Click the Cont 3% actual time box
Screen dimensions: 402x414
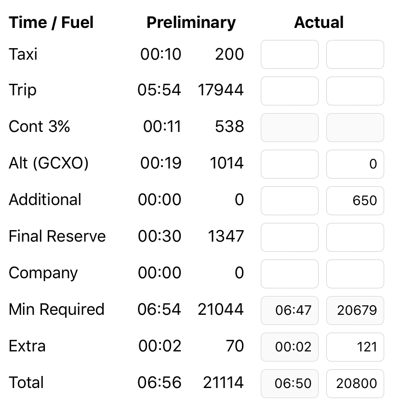289,128
